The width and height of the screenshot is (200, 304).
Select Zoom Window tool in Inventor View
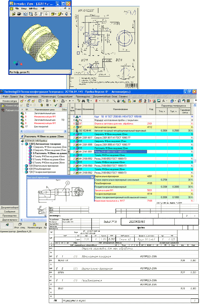(x=31, y=14)
